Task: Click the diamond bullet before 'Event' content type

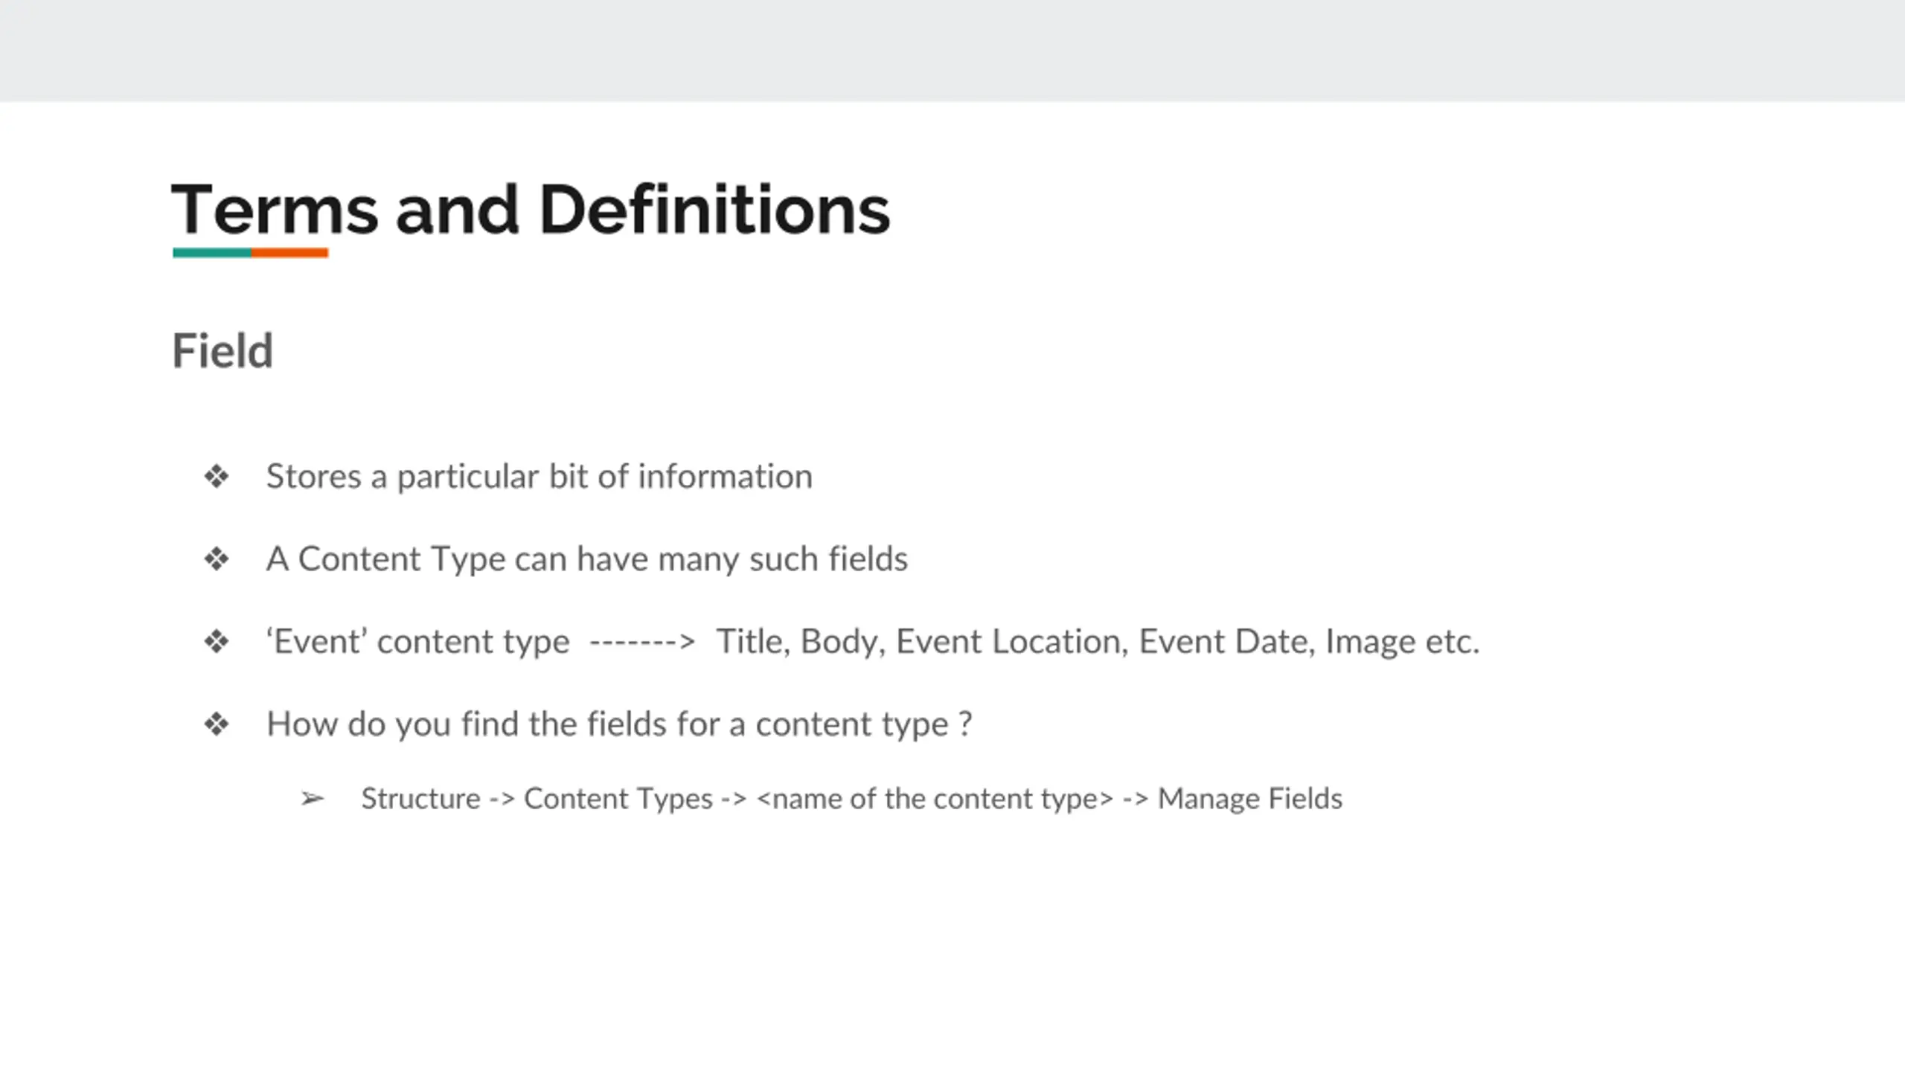Action: pos(217,642)
